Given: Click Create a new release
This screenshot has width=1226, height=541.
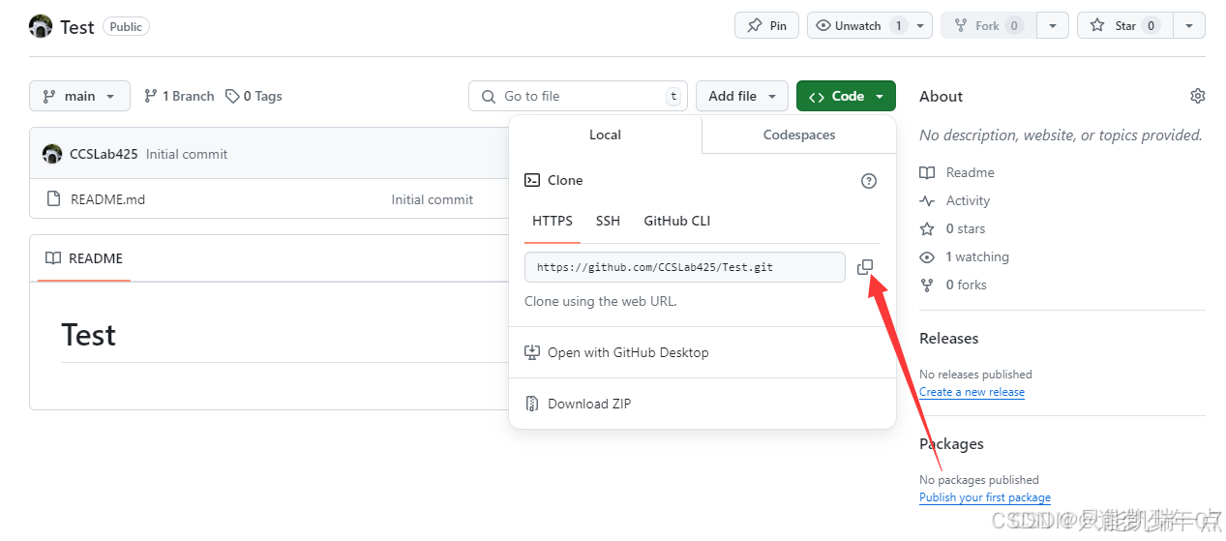Looking at the screenshot, I should tap(972, 392).
